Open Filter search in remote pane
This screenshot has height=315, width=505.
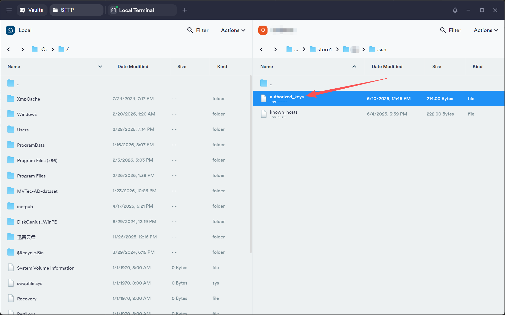coord(451,30)
